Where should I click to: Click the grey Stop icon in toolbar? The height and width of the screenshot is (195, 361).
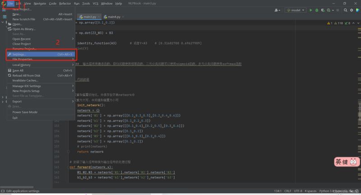[338, 10]
